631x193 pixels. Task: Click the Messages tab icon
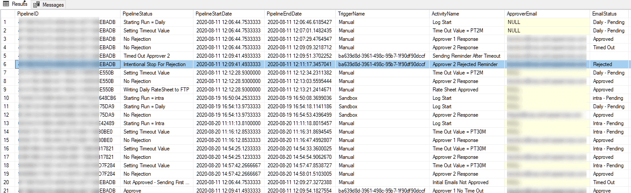[36, 5]
